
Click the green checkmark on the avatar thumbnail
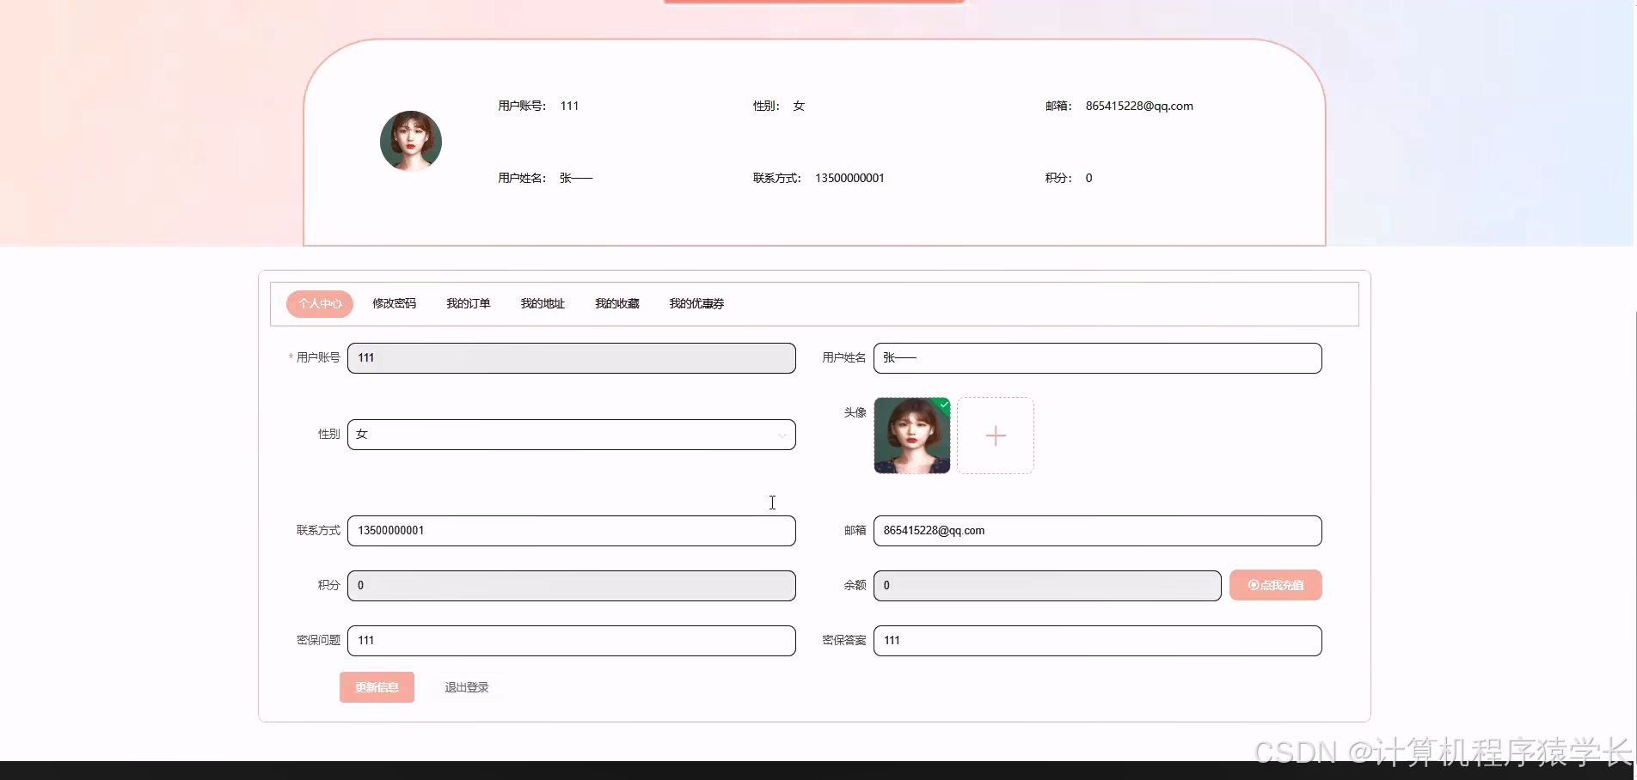click(942, 404)
